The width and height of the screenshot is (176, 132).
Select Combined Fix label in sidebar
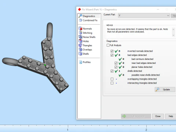click(90, 20)
